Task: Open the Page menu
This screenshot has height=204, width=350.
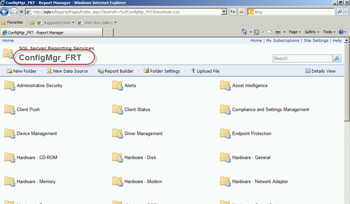Action: (x=295, y=32)
